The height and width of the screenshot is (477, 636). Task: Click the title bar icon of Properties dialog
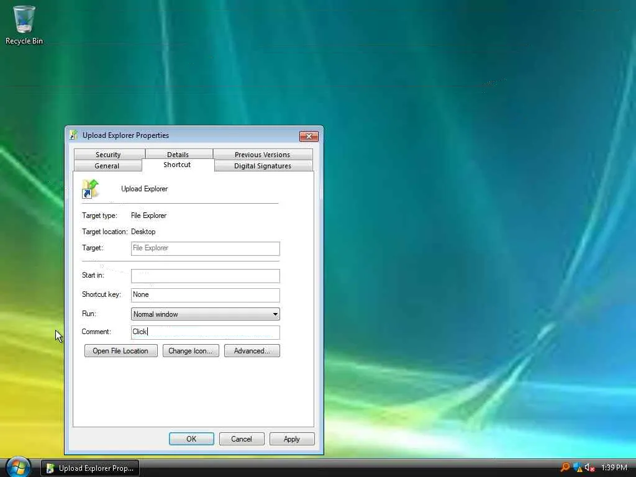click(x=73, y=135)
